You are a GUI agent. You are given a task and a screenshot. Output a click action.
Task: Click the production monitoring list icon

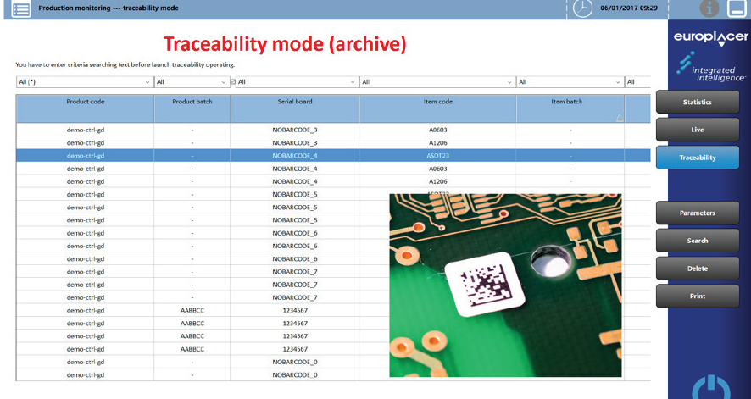pos(21,9)
